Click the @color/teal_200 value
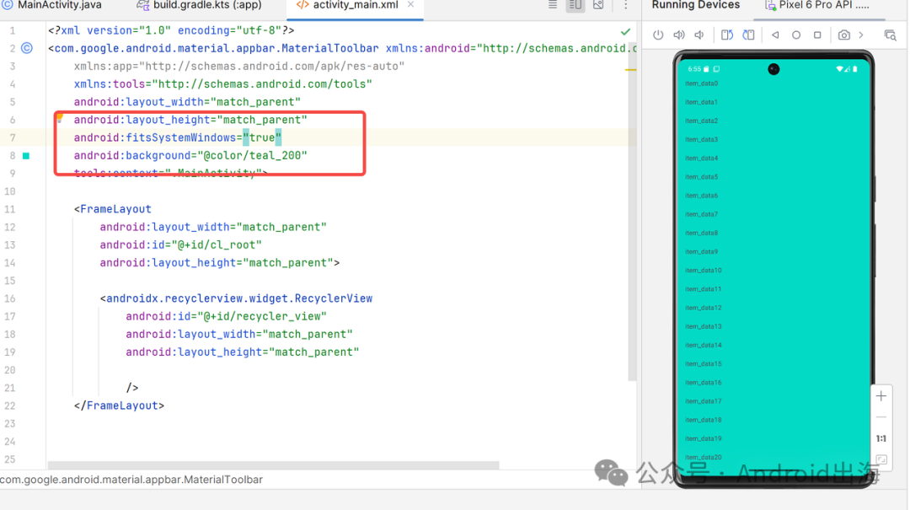The image size is (910, 510). (x=253, y=156)
